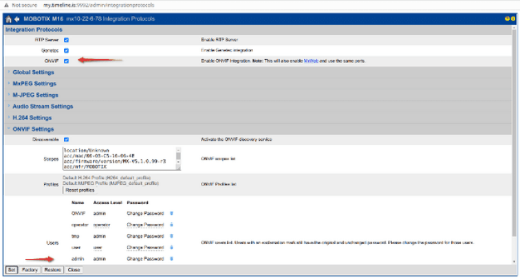This screenshot has width=520, height=279.
Task: Click delete icon for operator user
Action: 171,225
